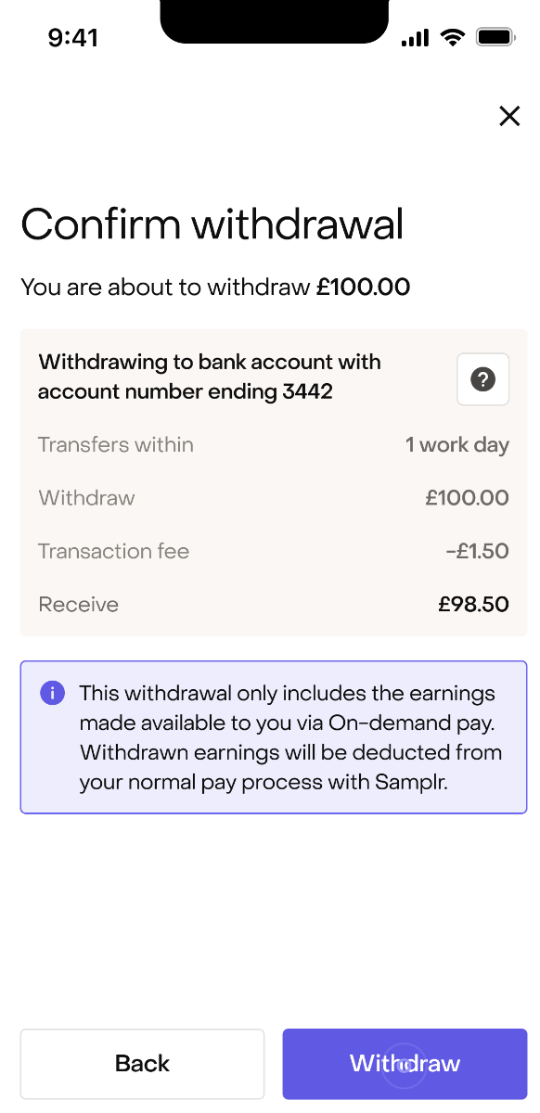540x1113 pixels.
Task: Select the Transfers within row
Action: click(269, 444)
